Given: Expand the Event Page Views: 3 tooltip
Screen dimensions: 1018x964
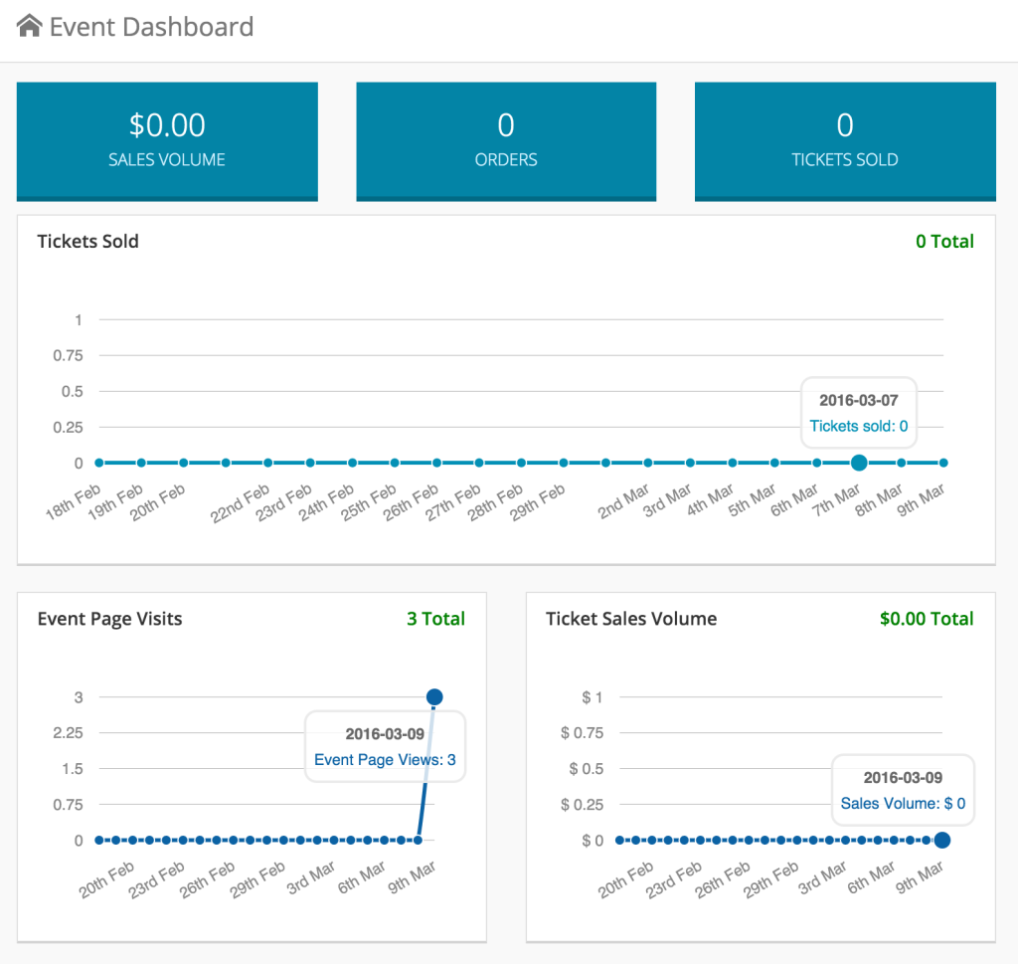Looking at the screenshot, I should click(x=385, y=759).
